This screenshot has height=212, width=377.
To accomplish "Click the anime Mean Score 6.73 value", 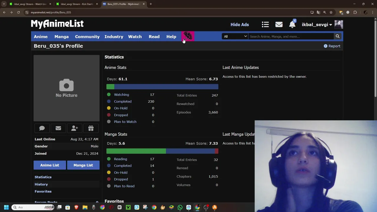I will click(213, 79).
